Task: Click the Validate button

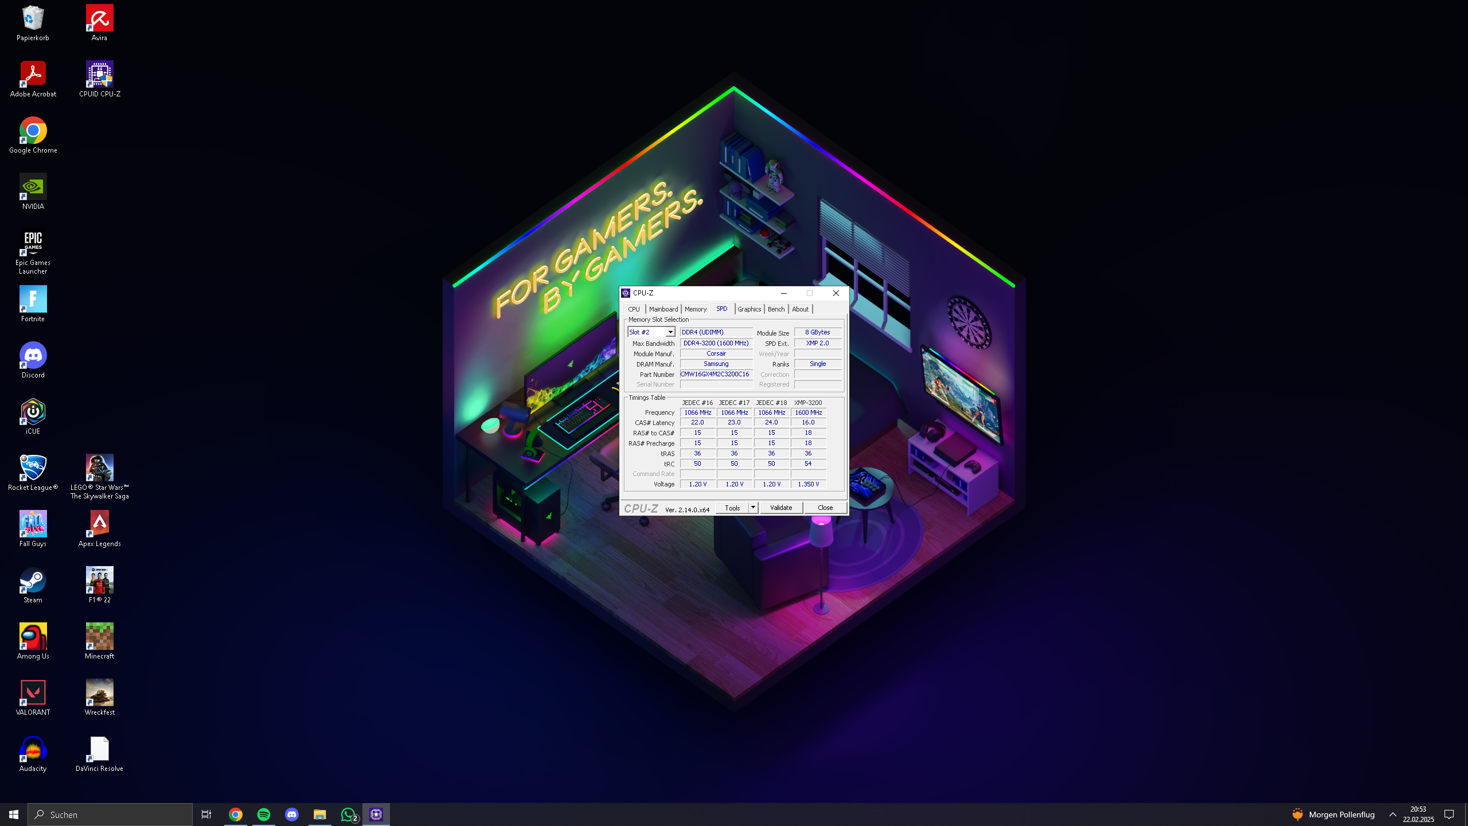Action: 781,508
